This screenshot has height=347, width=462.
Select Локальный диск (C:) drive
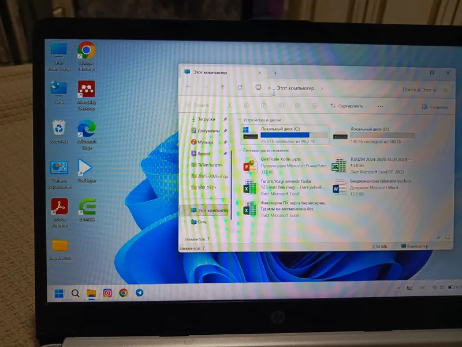click(285, 135)
